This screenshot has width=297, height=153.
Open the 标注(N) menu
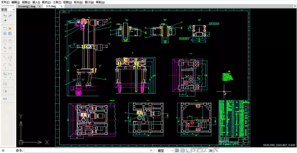78,2
